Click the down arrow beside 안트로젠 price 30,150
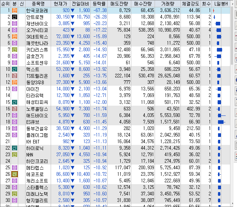The image size is (237, 207). pyautogui.click(x=73, y=17)
